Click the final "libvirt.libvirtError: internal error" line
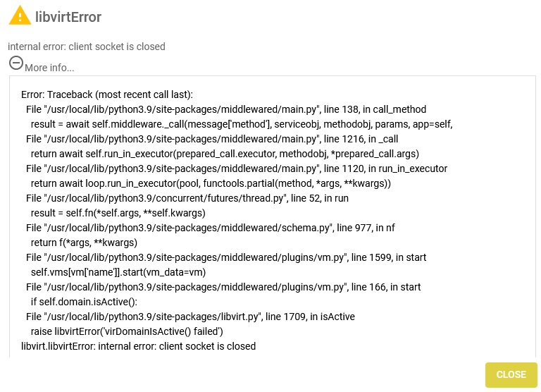Screen dimensions: 541x392 click(138, 346)
